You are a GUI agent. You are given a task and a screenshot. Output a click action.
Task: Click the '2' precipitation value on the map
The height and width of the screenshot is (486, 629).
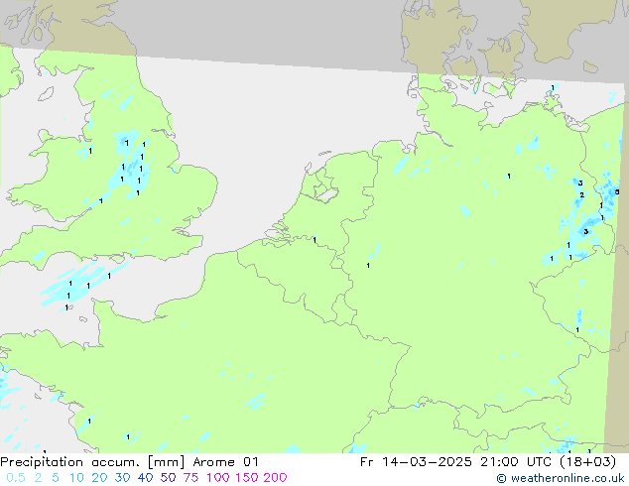click(x=581, y=194)
